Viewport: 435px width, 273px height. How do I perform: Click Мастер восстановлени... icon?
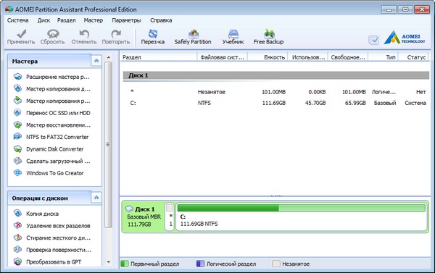(17, 125)
